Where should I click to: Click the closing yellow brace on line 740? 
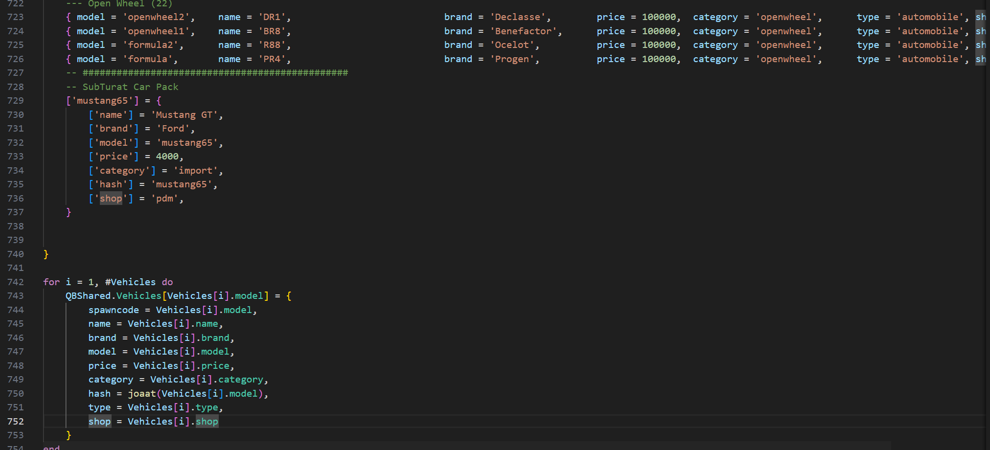46,254
